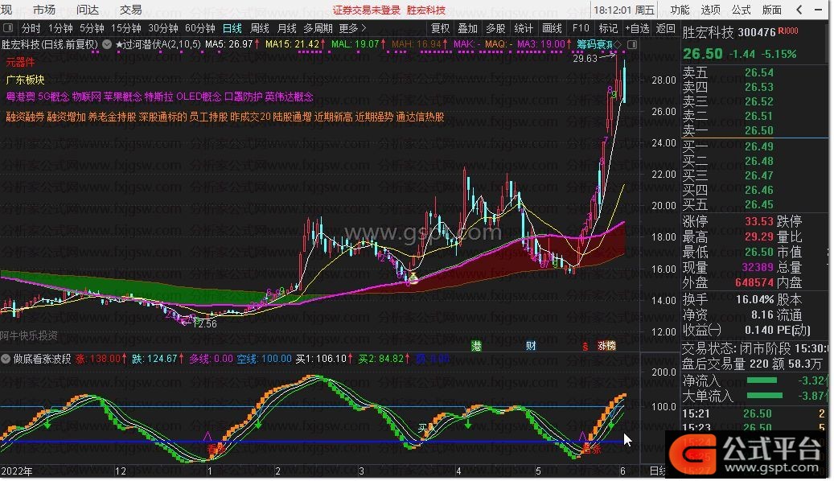The width and height of the screenshot is (834, 481).
Task: Click the 多股 multi-stock button
Action: (495, 28)
